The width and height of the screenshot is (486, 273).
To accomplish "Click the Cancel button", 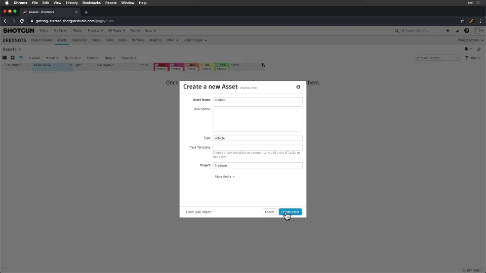I will click(269, 212).
